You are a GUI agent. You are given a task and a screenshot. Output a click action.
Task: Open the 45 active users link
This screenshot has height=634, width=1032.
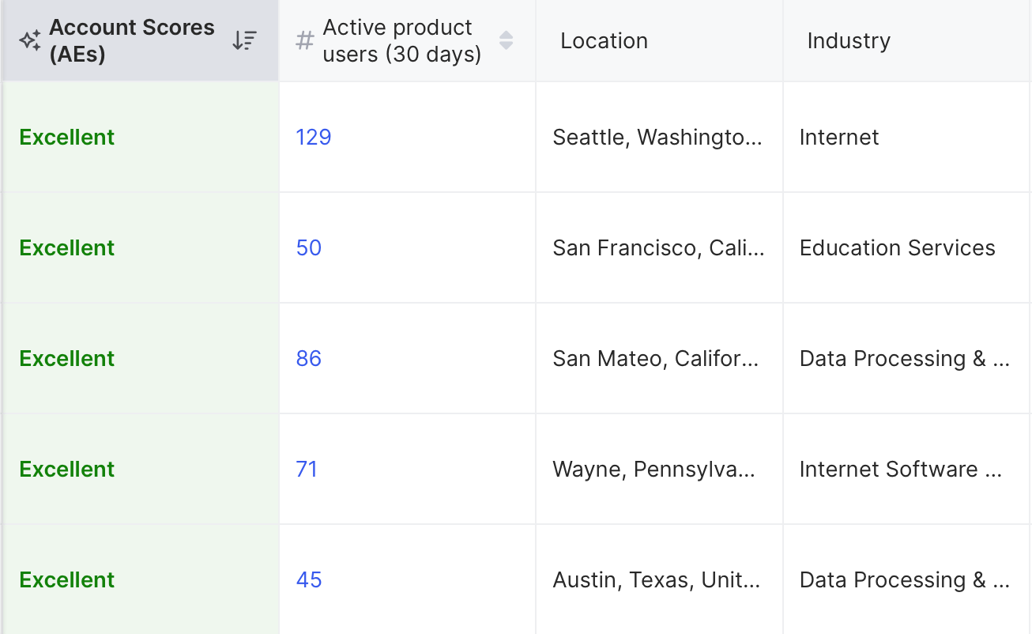[309, 580]
